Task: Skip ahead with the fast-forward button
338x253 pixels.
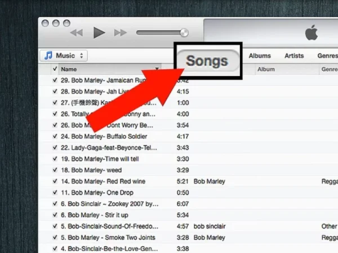Action: coord(121,33)
